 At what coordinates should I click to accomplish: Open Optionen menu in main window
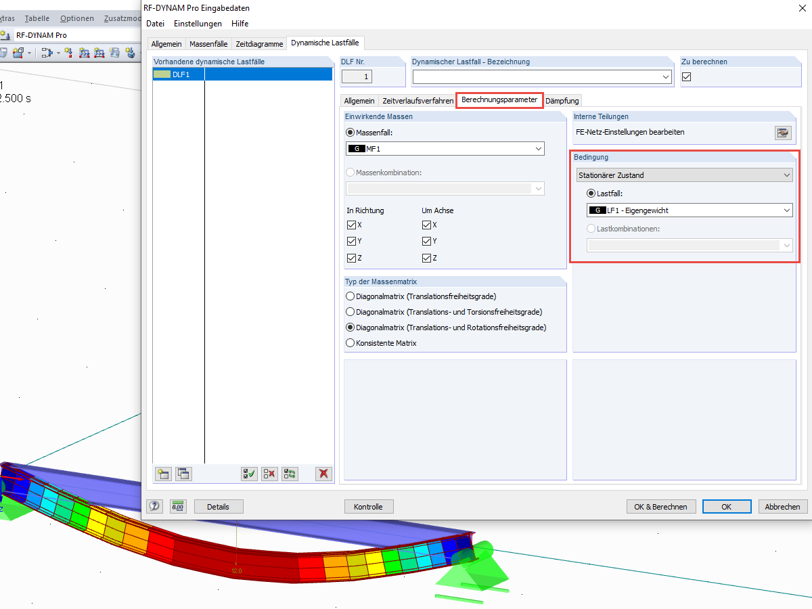(x=76, y=18)
